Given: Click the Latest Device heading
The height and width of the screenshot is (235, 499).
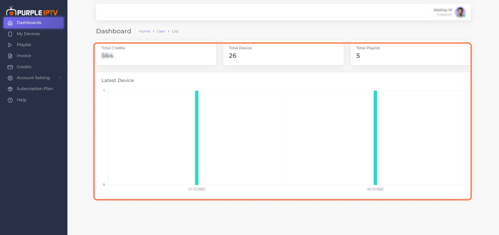Looking at the screenshot, I should tap(118, 80).
